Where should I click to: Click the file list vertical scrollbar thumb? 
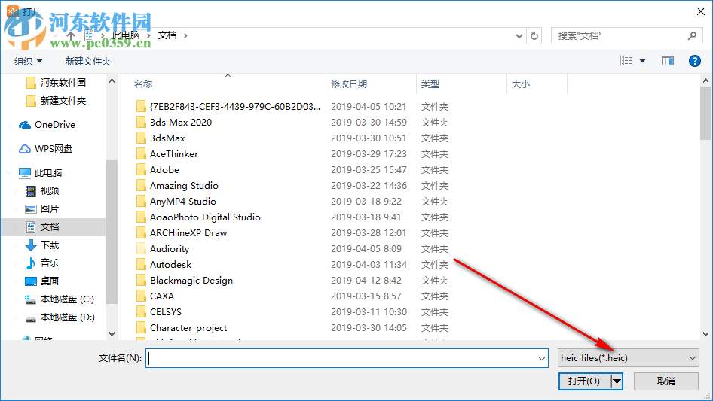pyautogui.click(x=705, y=113)
